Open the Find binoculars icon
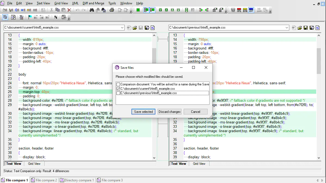Viewport: 326px width, 183px height. [x=92, y=10]
